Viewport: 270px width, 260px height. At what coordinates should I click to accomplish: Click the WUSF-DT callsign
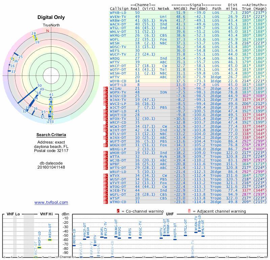click(118, 179)
